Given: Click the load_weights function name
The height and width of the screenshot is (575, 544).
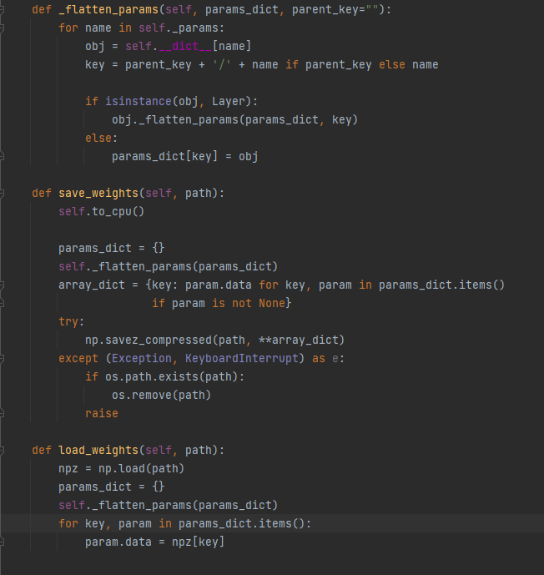Looking at the screenshot, I should [x=98, y=451].
